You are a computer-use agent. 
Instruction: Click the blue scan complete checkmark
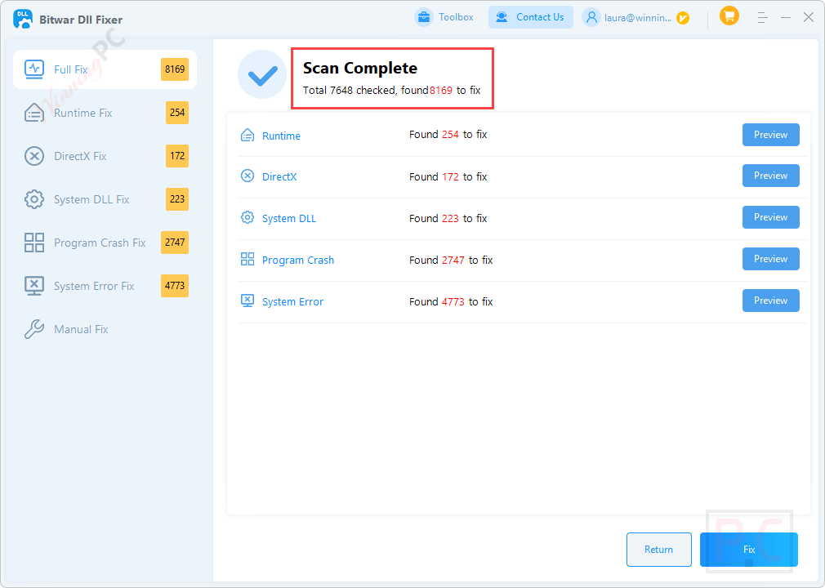261,75
